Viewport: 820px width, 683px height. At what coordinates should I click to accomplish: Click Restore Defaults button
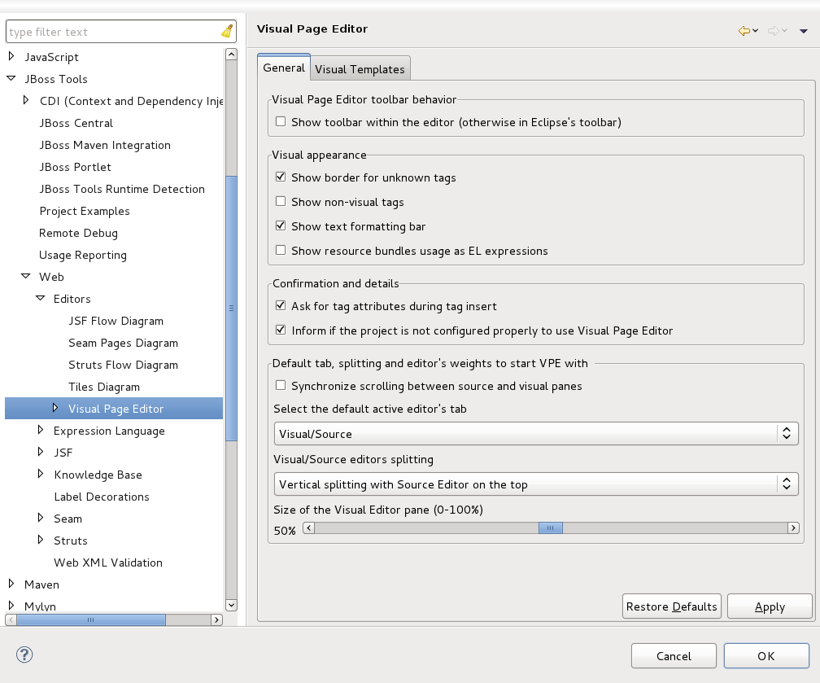[671, 606]
